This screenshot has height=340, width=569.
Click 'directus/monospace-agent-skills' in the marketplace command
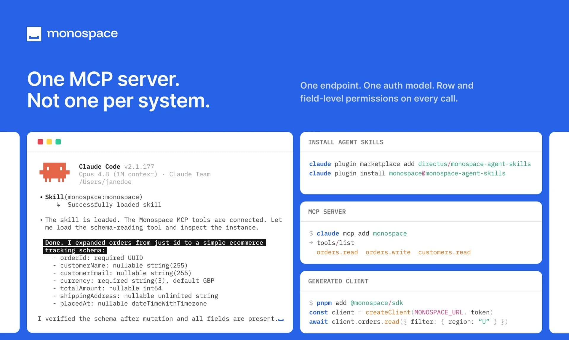(474, 164)
